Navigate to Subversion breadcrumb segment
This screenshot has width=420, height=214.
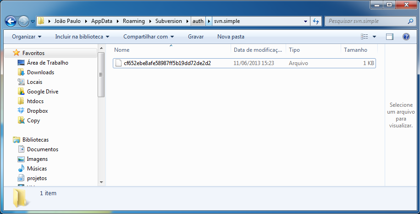[x=168, y=21]
